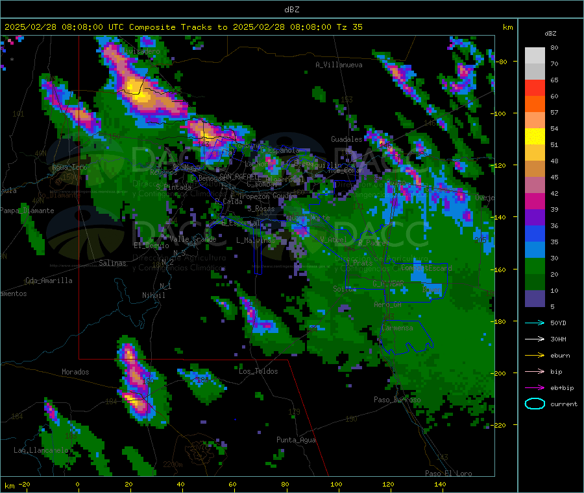Click the '-200' tick on vertical km axis
This screenshot has height=493, width=584.
(498, 373)
